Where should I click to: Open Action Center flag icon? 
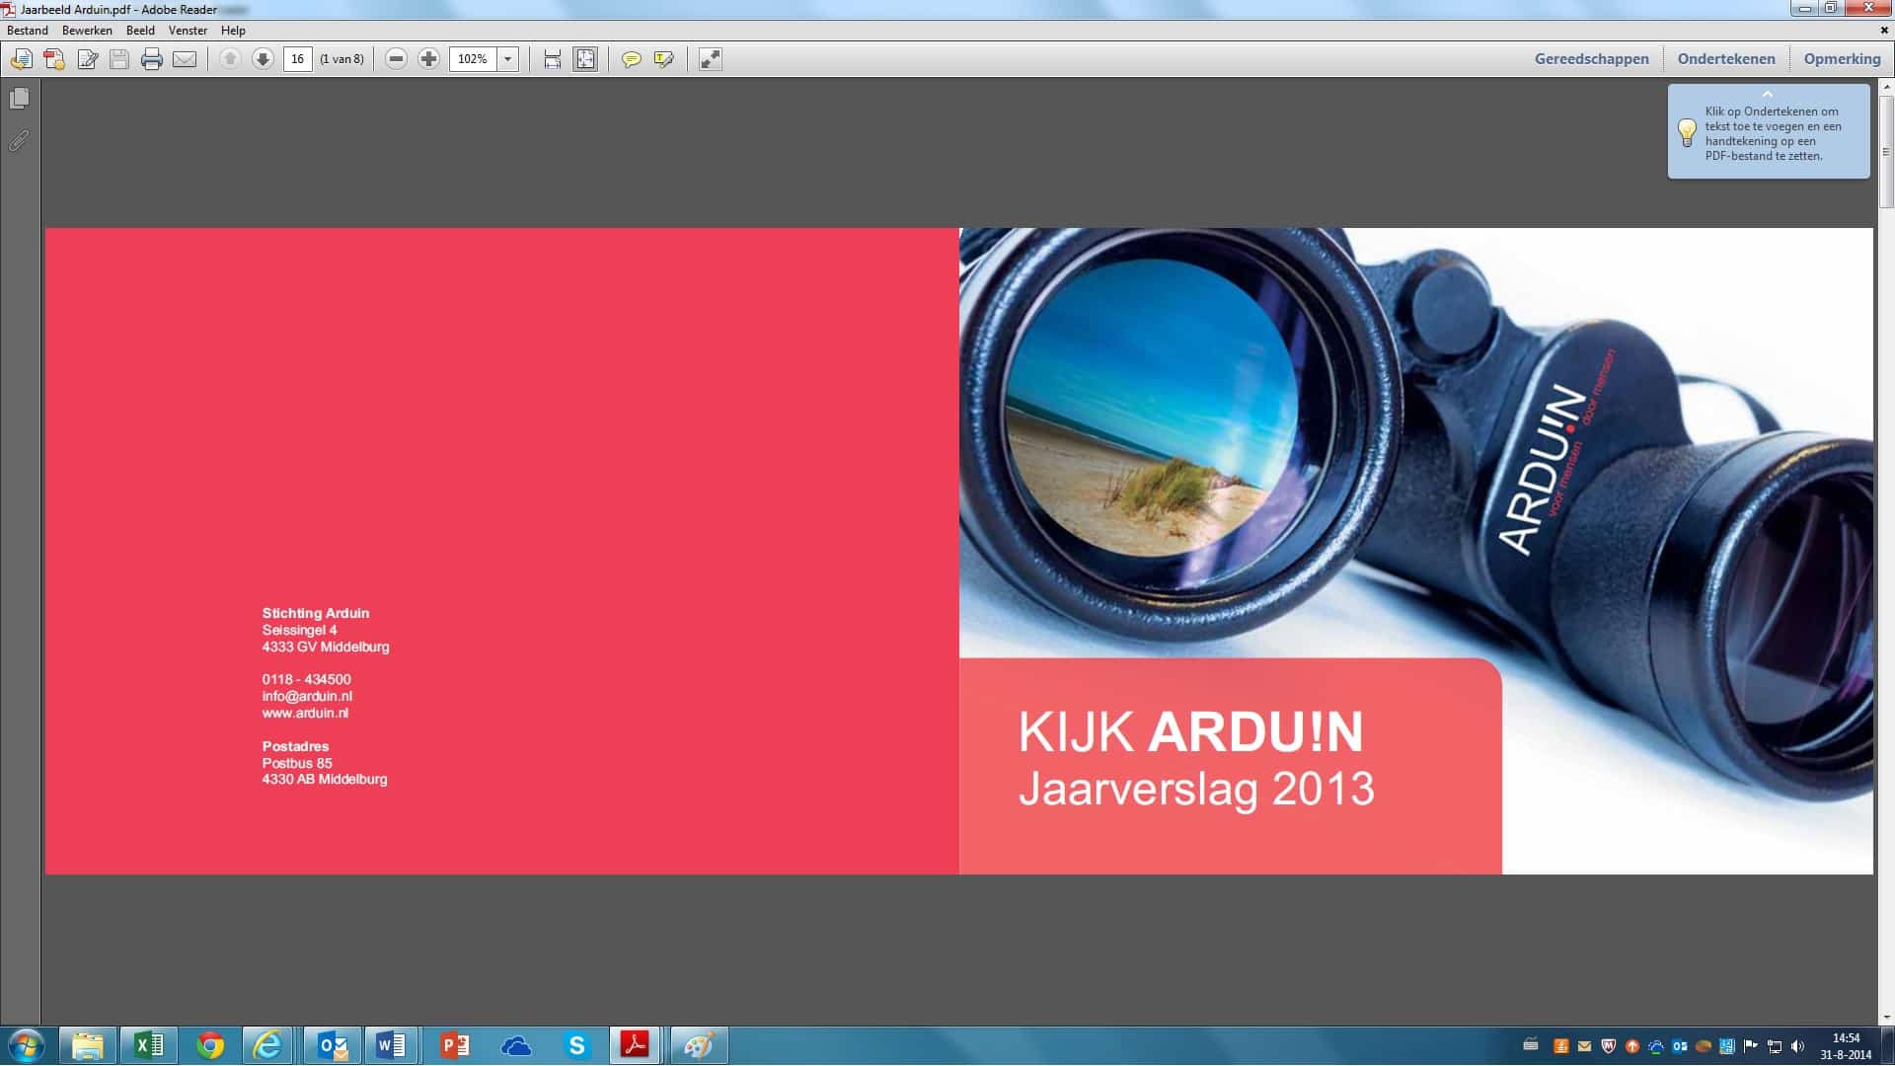tap(1751, 1046)
